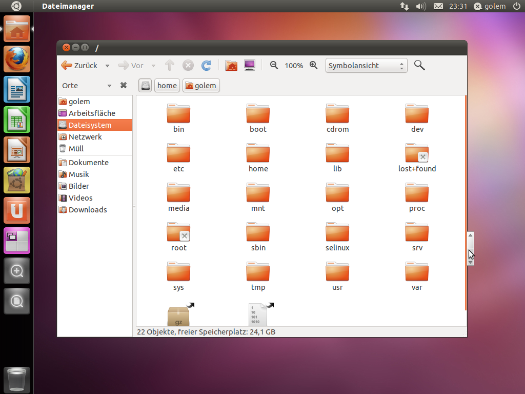Viewport: 525px width, 394px height.
Task: Click the go up arrow icon
Action: [x=170, y=66]
